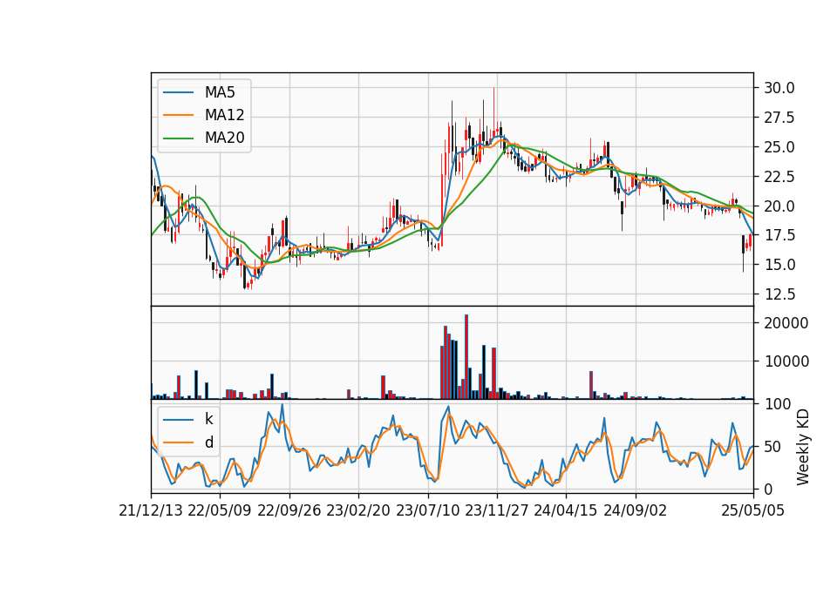The width and height of the screenshot is (837, 601).
Task: Click the 22/09/26 date label
Action: [x=289, y=511]
